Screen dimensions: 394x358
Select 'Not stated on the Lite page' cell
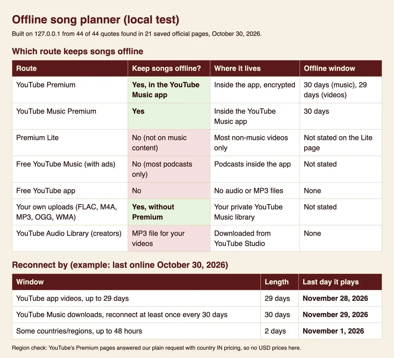pyautogui.click(x=341, y=143)
